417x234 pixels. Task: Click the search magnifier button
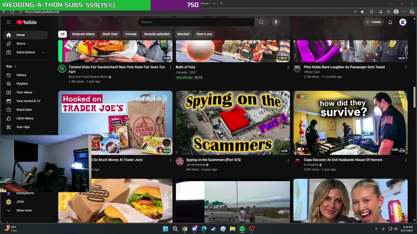[x=261, y=22]
